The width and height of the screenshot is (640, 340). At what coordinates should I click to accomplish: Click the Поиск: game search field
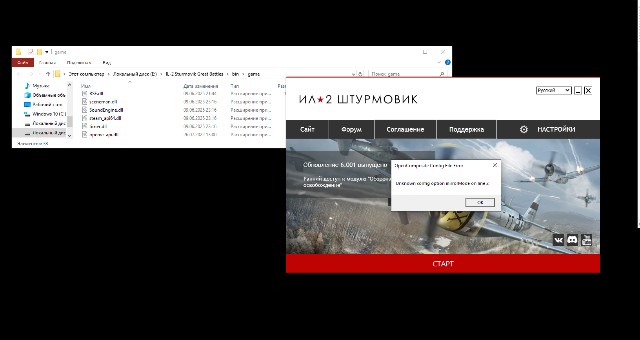pos(408,74)
